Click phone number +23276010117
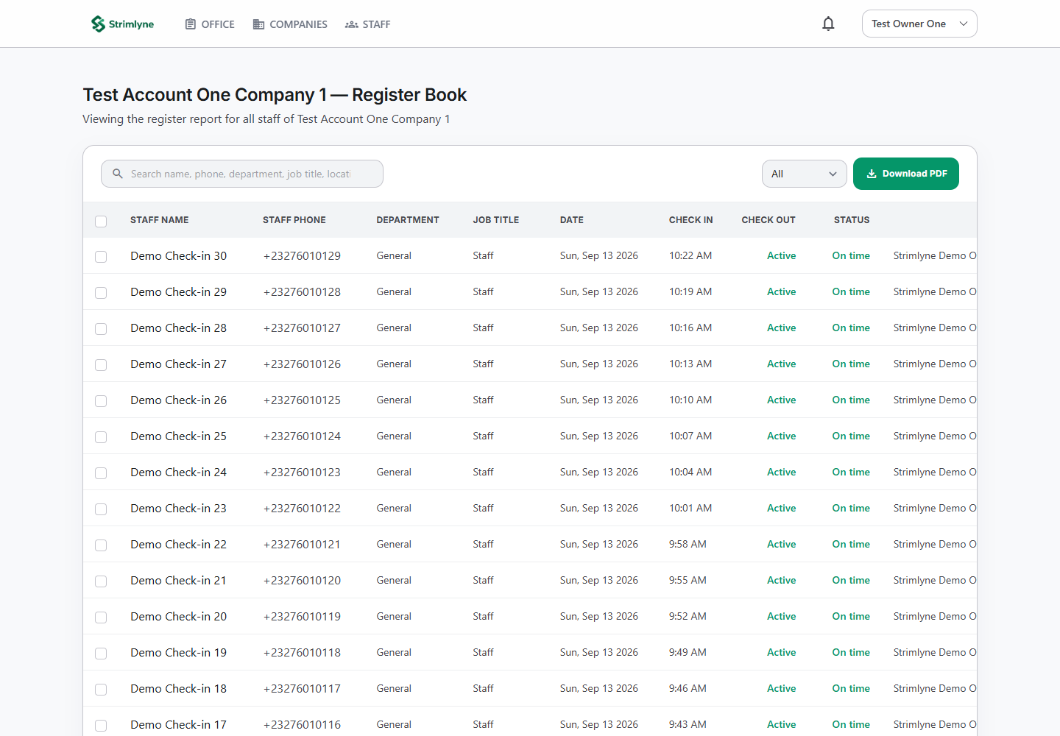This screenshot has height=736, width=1060. click(302, 689)
